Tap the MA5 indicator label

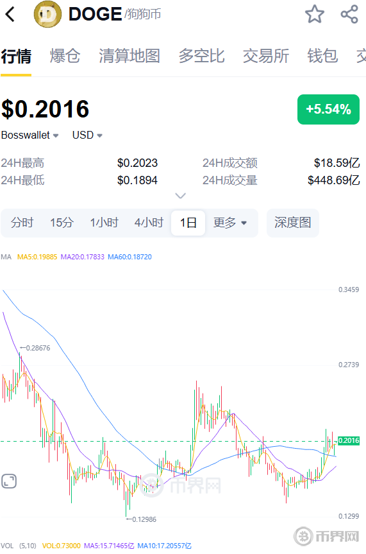pyautogui.click(x=37, y=257)
